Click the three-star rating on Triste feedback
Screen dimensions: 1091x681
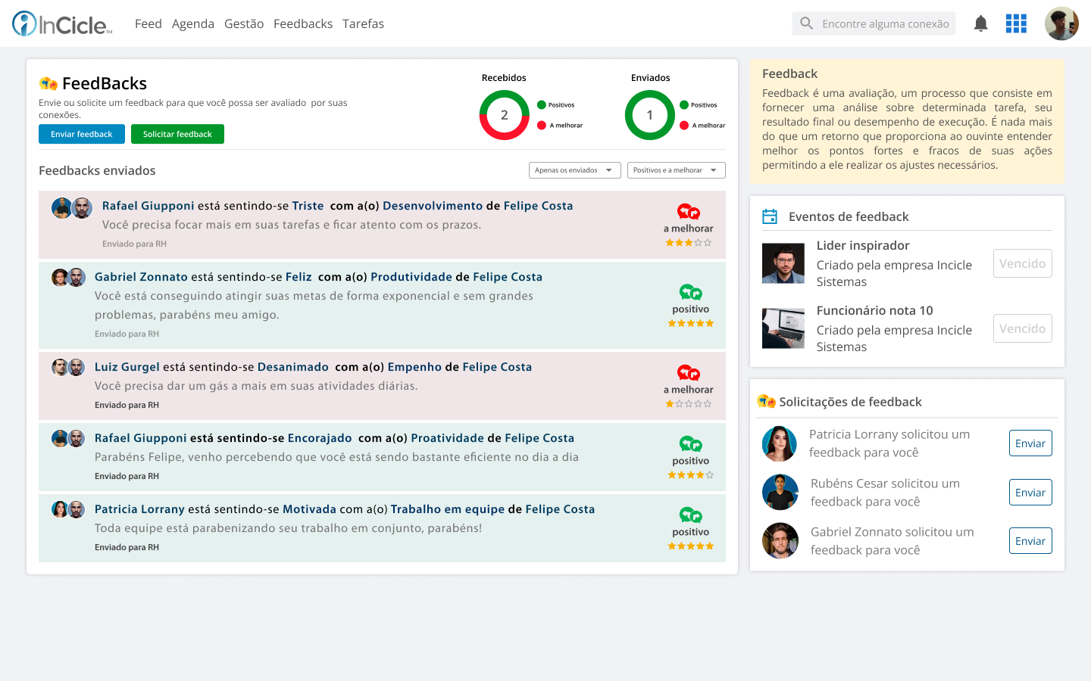pos(689,243)
